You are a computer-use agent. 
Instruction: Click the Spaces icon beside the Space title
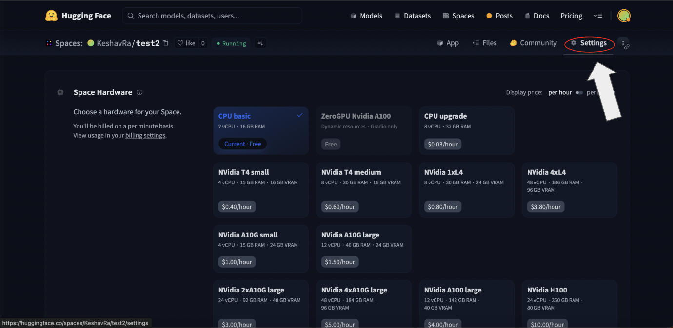[x=49, y=43]
